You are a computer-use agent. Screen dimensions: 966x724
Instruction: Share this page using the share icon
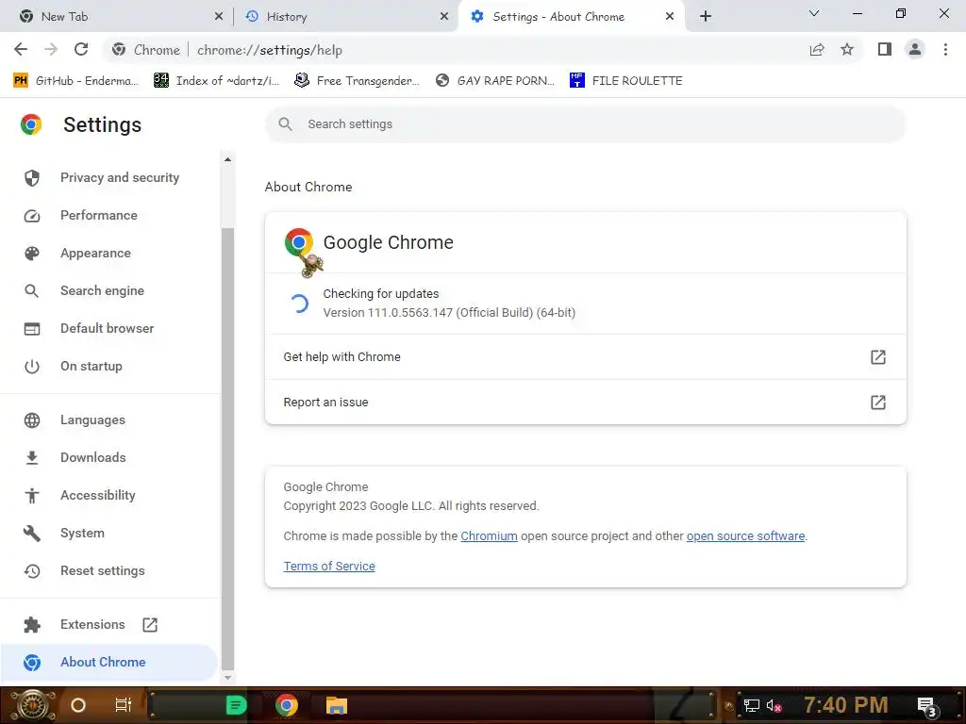tap(817, 50)
